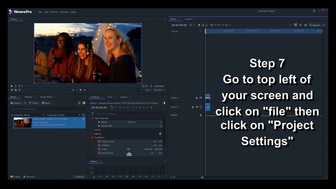This screenshot has width=336, height=189.
Task: Select the freehand mask pen tool
Action: tap(12, 90)
